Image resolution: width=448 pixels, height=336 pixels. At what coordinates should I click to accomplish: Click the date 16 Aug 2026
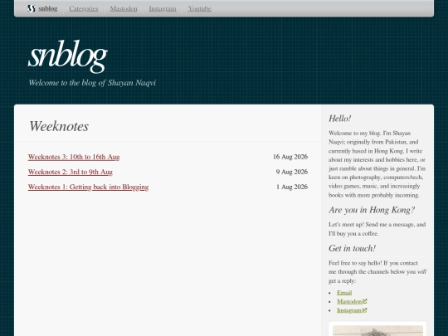coord(290,157)
